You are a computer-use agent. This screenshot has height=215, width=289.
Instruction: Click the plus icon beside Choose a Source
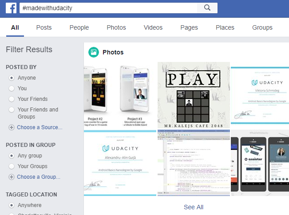coord(12,127)
